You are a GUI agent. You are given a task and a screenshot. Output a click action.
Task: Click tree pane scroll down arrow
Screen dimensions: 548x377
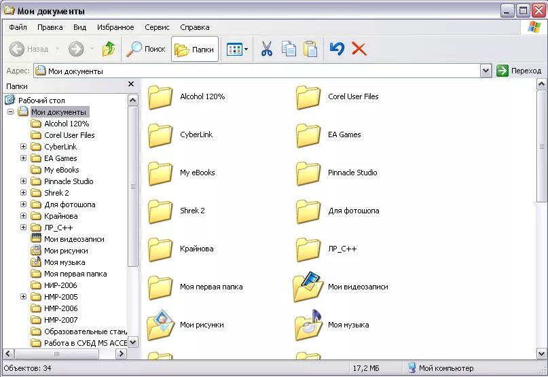(x=133, y=342)
